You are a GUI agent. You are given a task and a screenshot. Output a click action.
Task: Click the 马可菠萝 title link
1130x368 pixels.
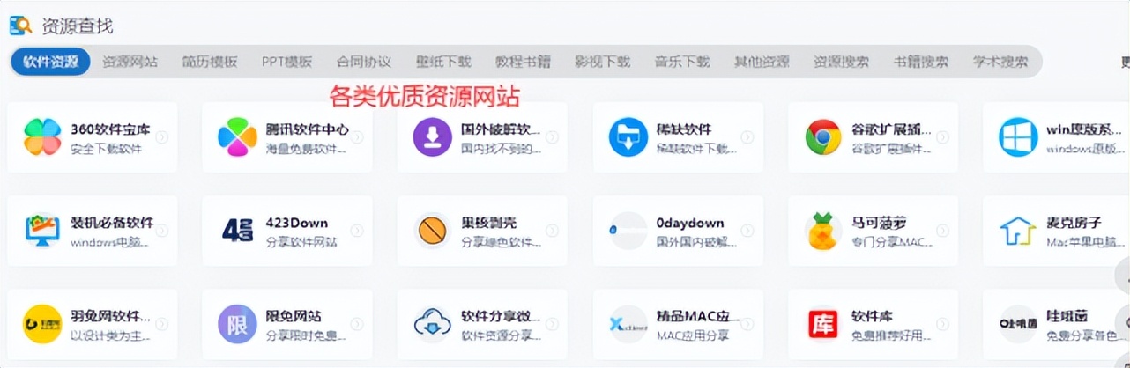point(880,224)
